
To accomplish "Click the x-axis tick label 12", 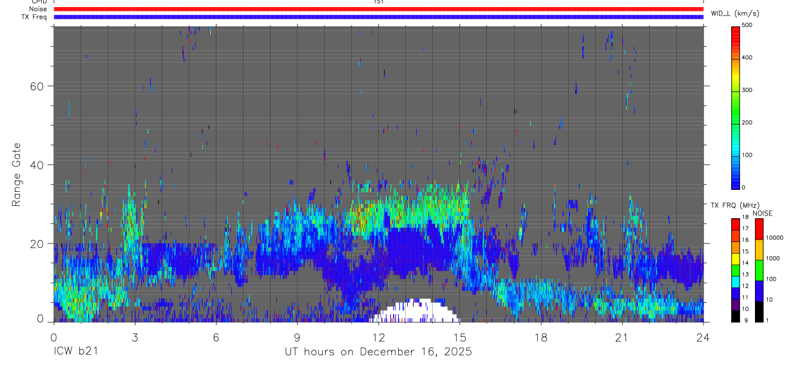I will pos(379,337).
